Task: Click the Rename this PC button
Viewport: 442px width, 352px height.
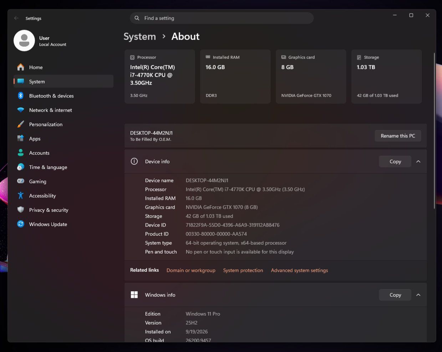Action: coord(398,136)
